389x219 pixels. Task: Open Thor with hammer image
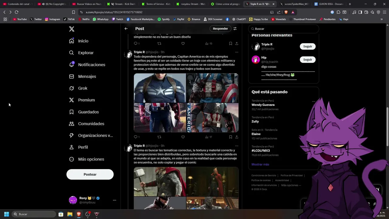pos(160,182)
